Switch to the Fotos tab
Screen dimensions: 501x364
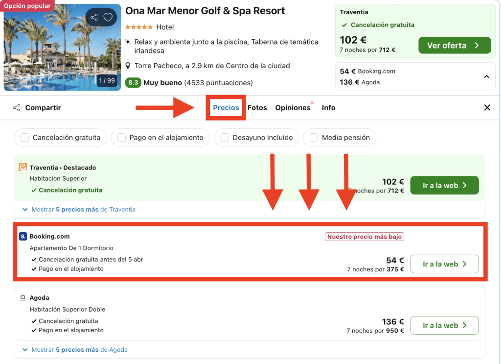[257, 108]
